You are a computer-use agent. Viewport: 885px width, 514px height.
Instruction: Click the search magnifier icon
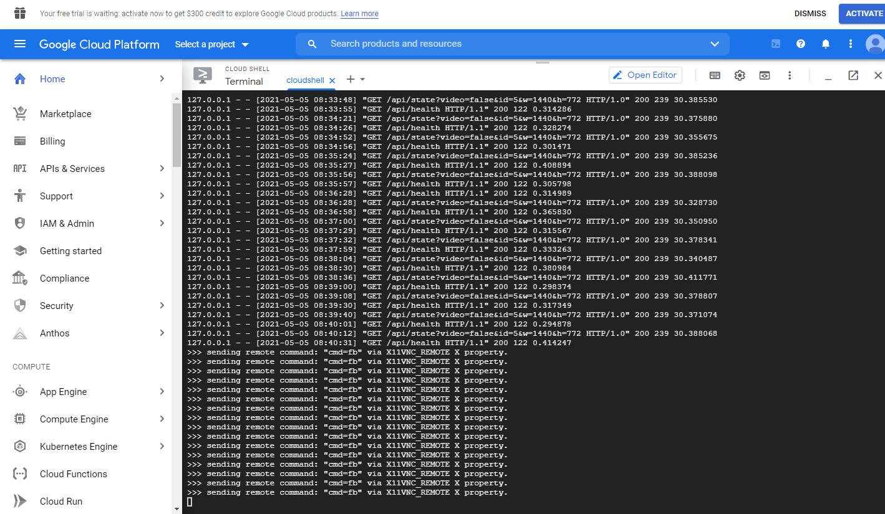point(312,44)
